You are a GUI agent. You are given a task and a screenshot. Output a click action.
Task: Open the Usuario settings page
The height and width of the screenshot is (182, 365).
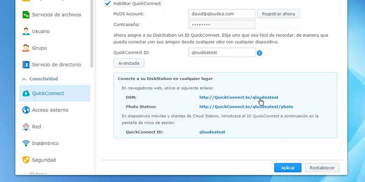coord(55,31)
